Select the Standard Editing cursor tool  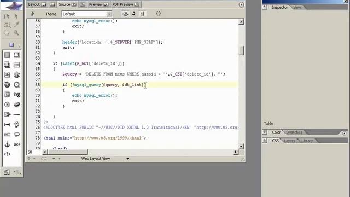(x=7, y=16)
